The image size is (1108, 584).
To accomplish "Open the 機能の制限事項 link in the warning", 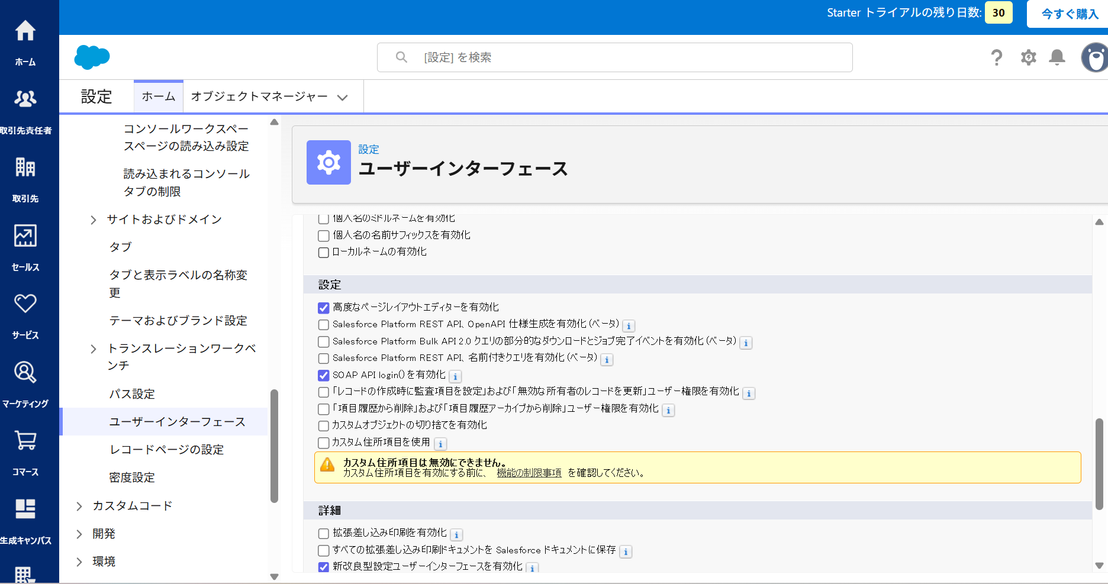I will click(530, 473).
